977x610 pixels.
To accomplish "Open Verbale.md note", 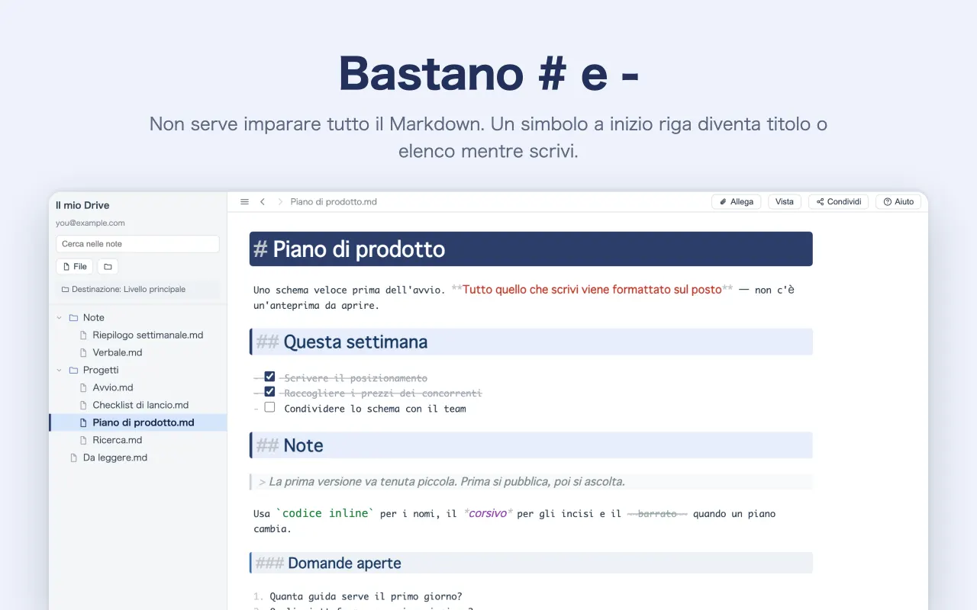I will coord(138,353).
